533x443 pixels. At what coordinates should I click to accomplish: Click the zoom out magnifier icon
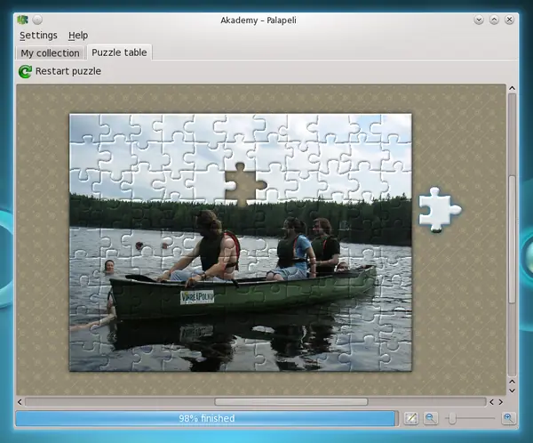(x=430, y=418)
